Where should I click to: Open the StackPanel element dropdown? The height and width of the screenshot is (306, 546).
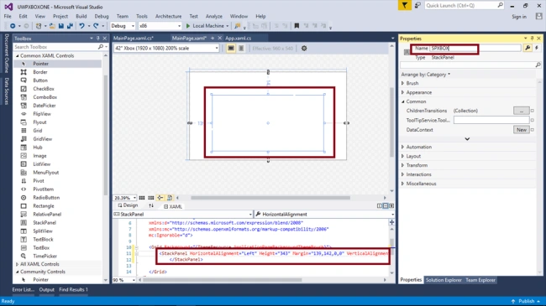click(x=183, y=215)
